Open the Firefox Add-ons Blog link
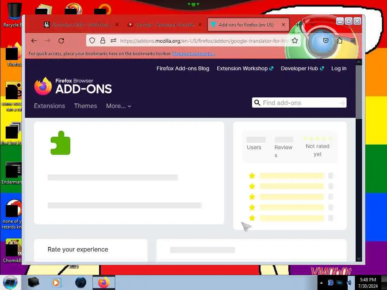The height and width of the screenshot is (290, 387). 183,69
